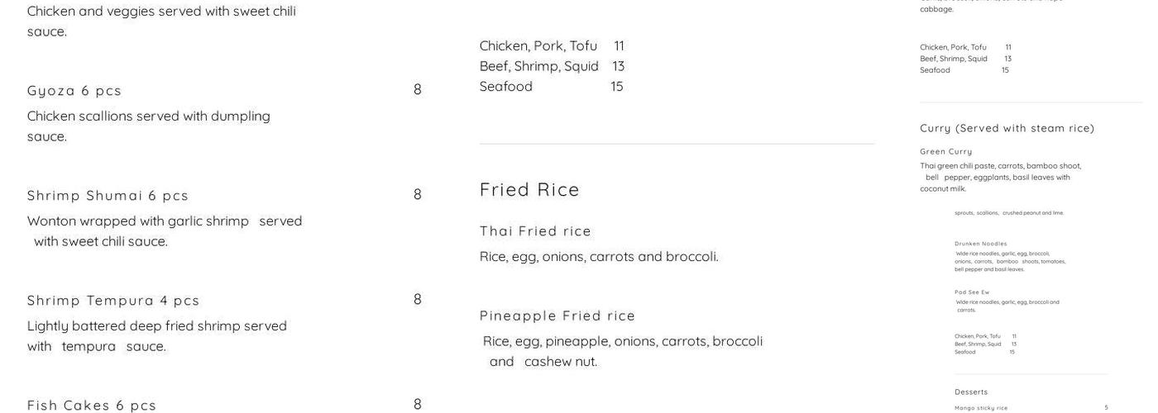Screen dimensions: 1158x413
Task: Click the Gyoza price 8
Action: pos(418,89)
